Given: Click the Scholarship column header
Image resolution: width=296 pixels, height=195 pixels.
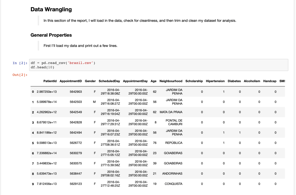Looking at the screenshot, I should click(194, 81).
